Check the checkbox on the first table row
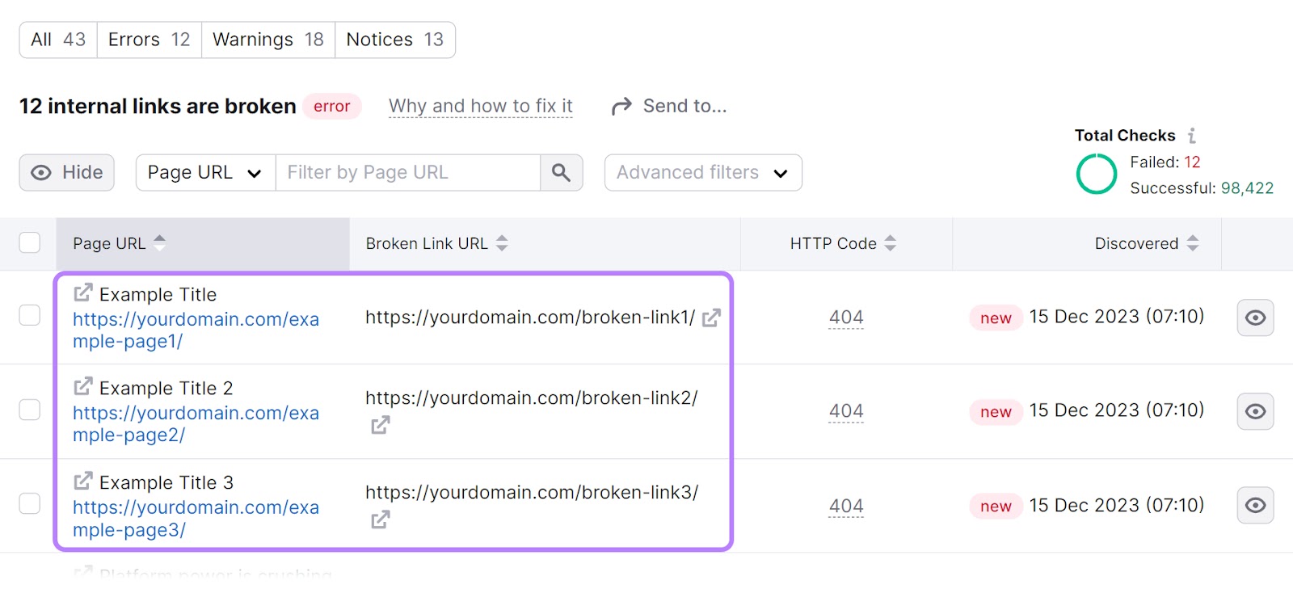 click(29, 315)
